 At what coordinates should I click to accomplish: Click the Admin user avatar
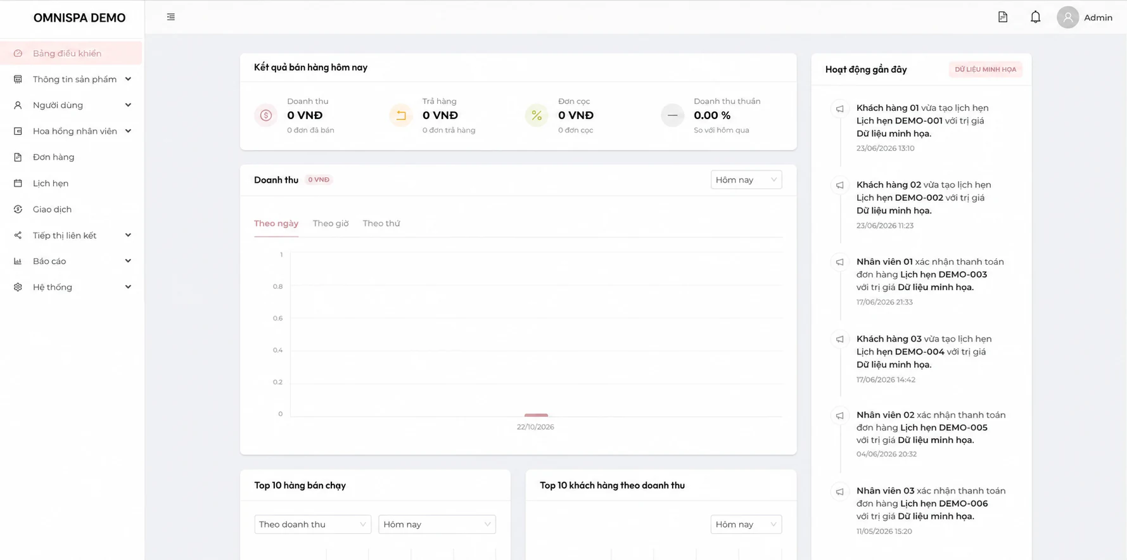(1067, 17)
